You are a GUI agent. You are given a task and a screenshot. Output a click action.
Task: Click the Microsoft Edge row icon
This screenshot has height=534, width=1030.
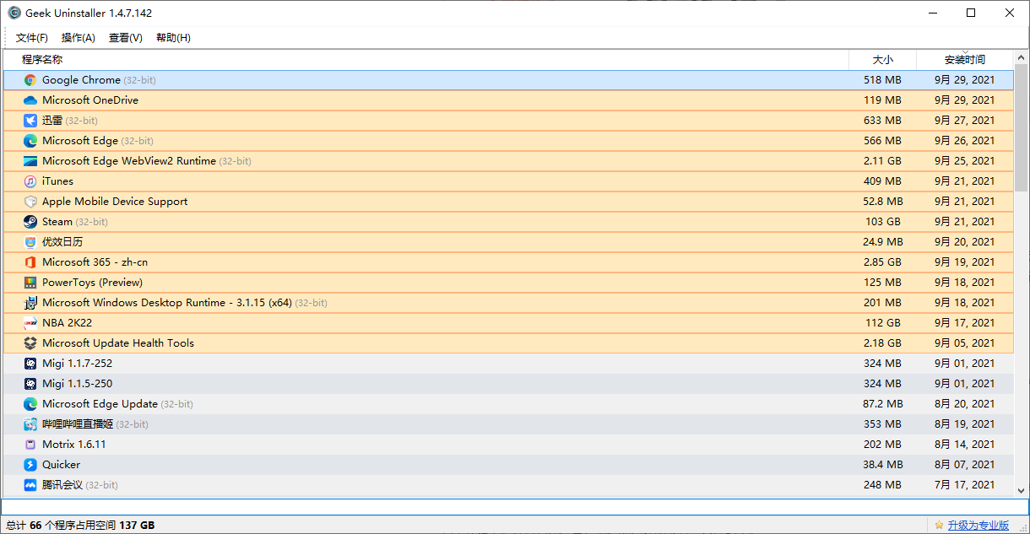30,141
